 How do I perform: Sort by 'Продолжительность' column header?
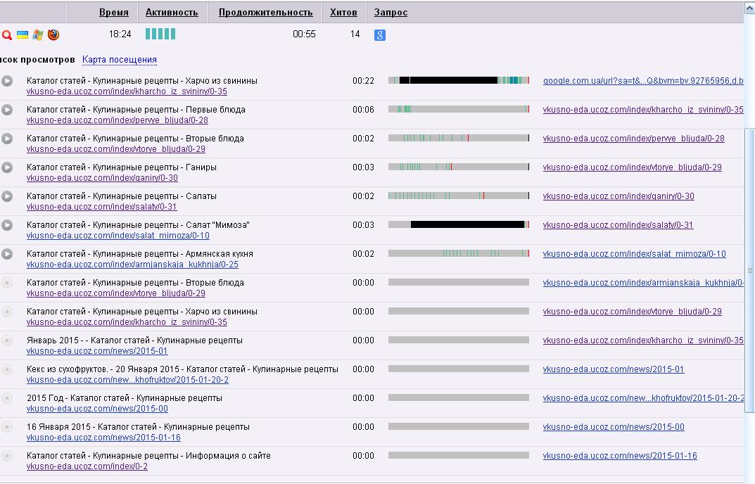pyautogui.click(x=265, y=13)
